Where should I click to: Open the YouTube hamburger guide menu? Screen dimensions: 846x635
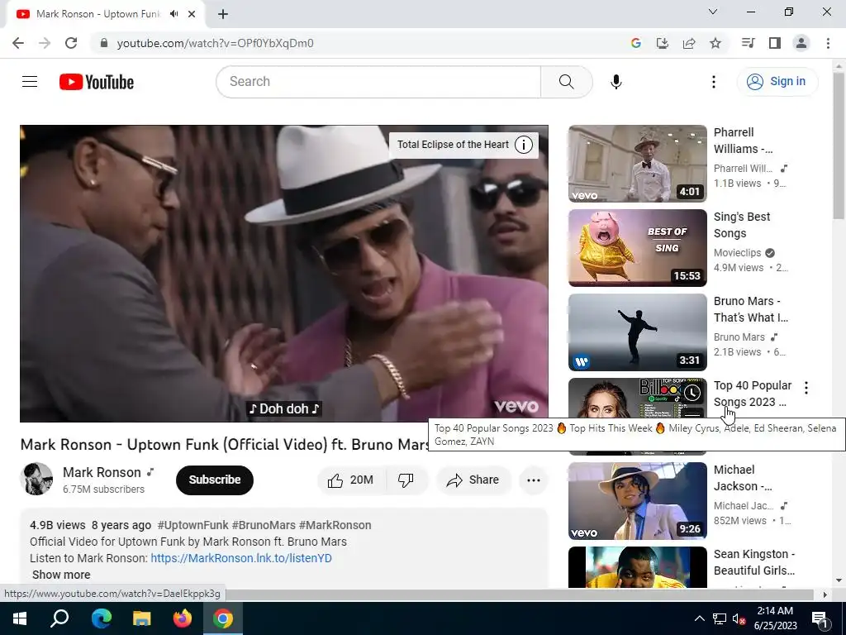30,82
